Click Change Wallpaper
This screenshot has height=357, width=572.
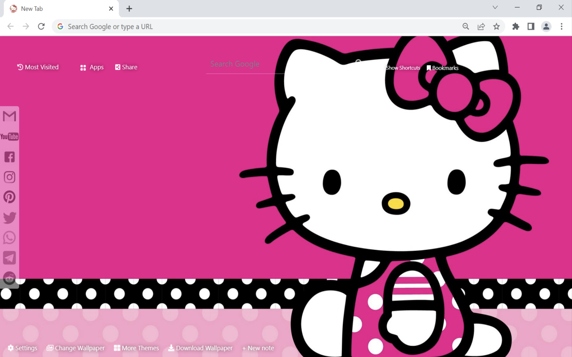pos(76,348)
